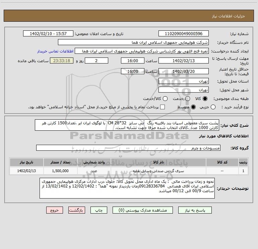Select the کالا/خدمت radio button
258x249 pixels.
[x=165, y=99]
